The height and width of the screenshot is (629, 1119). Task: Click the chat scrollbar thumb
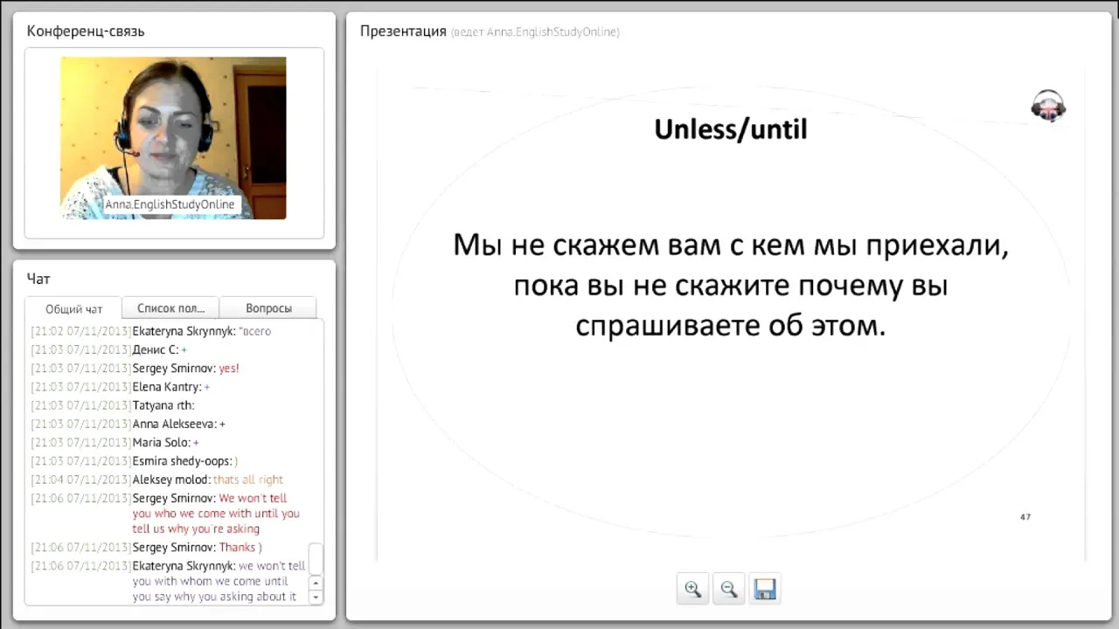(x=316, y=558)
